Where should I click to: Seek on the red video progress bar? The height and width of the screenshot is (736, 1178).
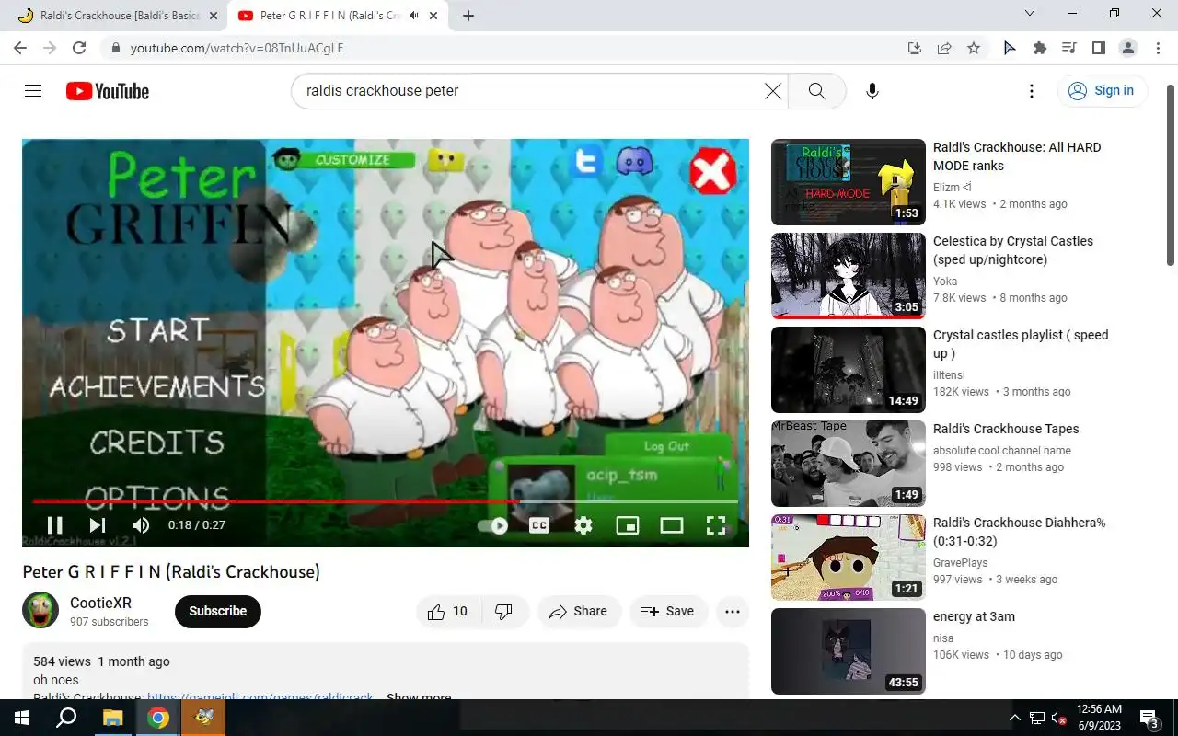(386, 501)
